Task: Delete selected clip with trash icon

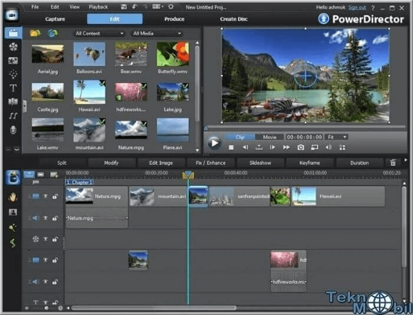Action: click(x=394, y=163)
